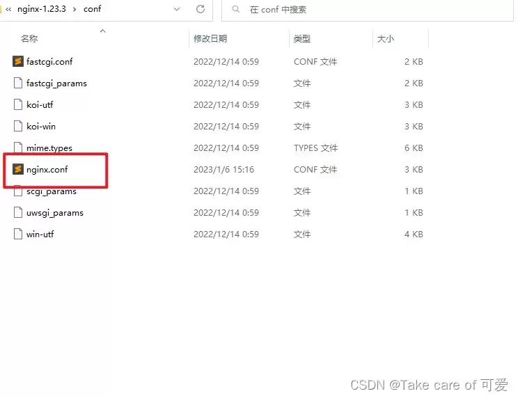
Task: Expand the chevron after nginx-1.23.3 in the path
Action: pos(74,9)
